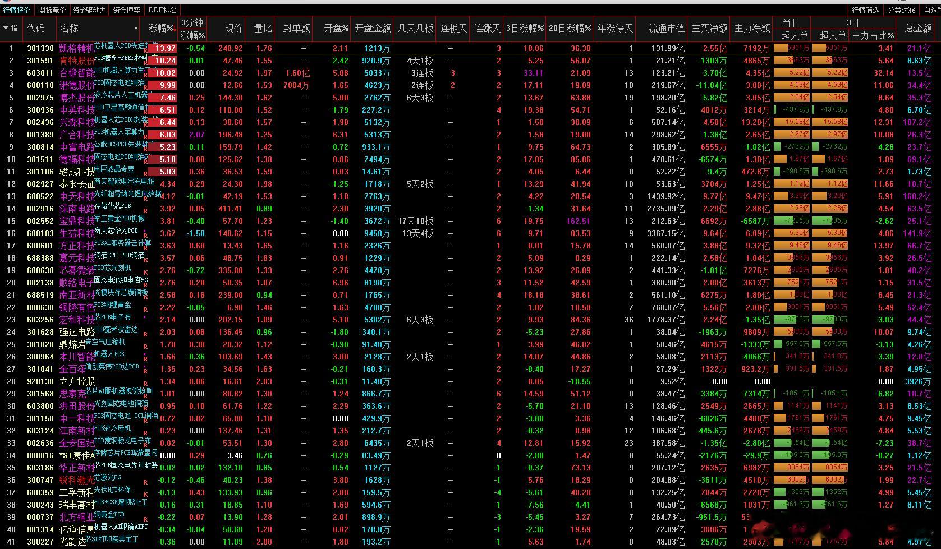Screen dimensions: 941x549
Task: Sort by the 20日涨幅% column header
Action: tap(570, 28)
